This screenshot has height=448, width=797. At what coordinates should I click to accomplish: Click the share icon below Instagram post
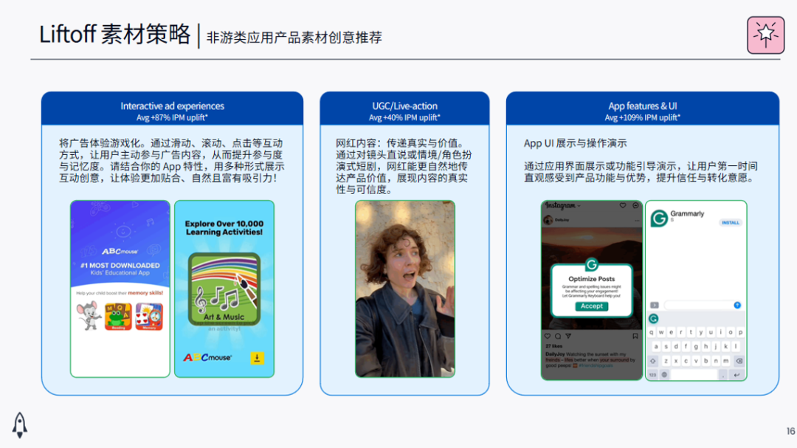coord(568,336)
